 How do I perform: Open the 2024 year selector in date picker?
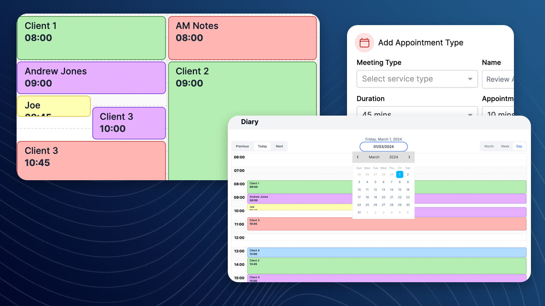tap(394, 157)
